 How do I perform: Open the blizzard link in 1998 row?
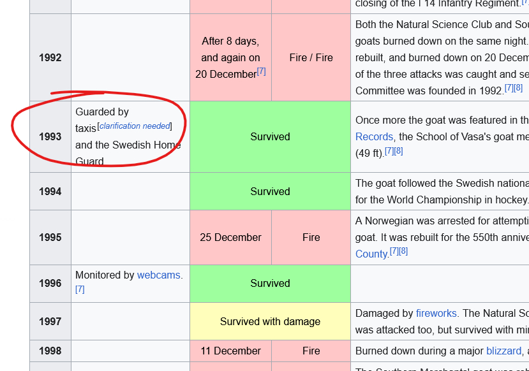503,351
